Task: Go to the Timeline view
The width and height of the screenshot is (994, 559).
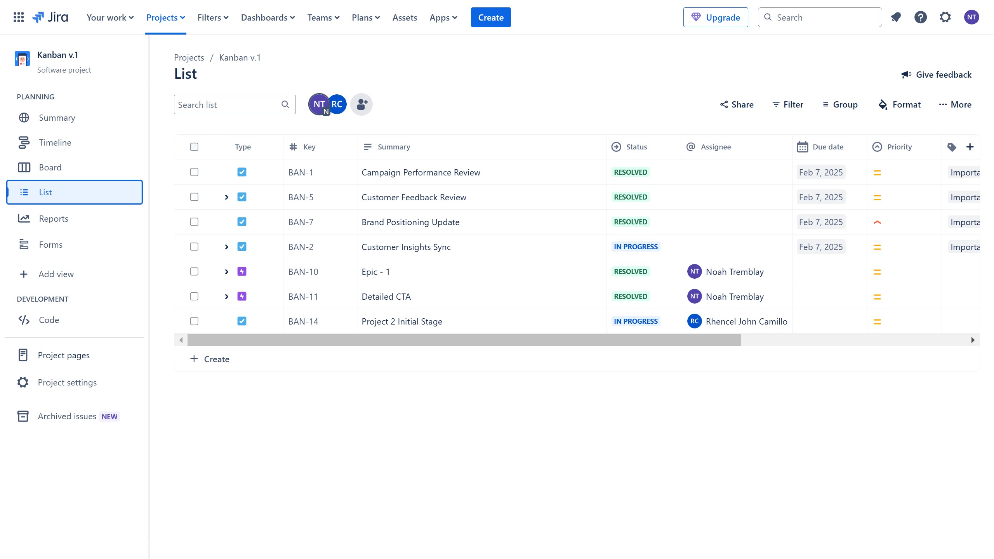Action: tap(55, 142)
